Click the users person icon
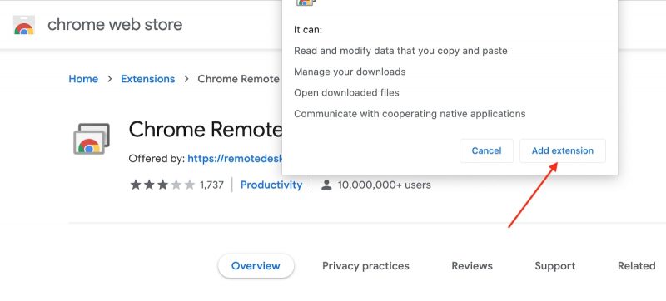 coord(326,185)
